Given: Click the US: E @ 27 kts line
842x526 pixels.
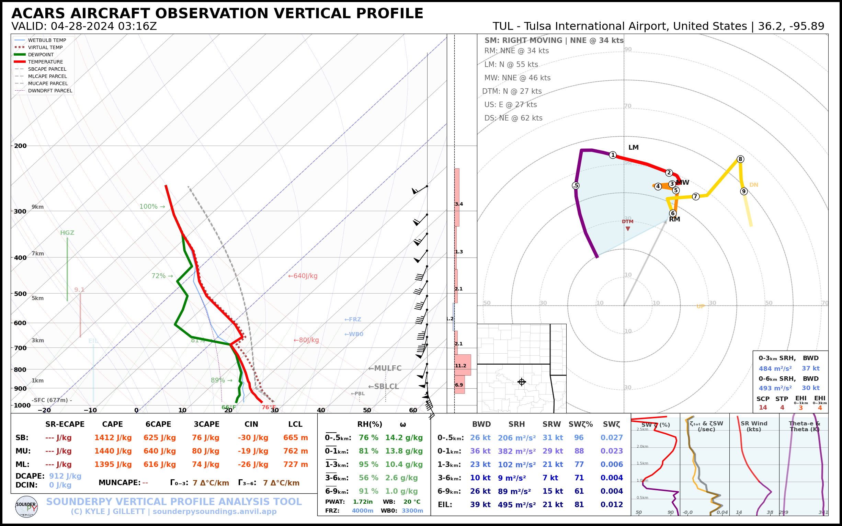Looking at the screenshot, I should tap(510, 105).
